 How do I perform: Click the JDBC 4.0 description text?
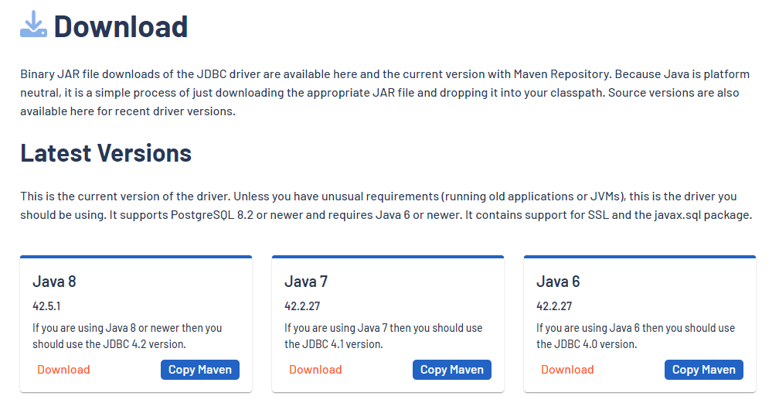tap(634, 336)
